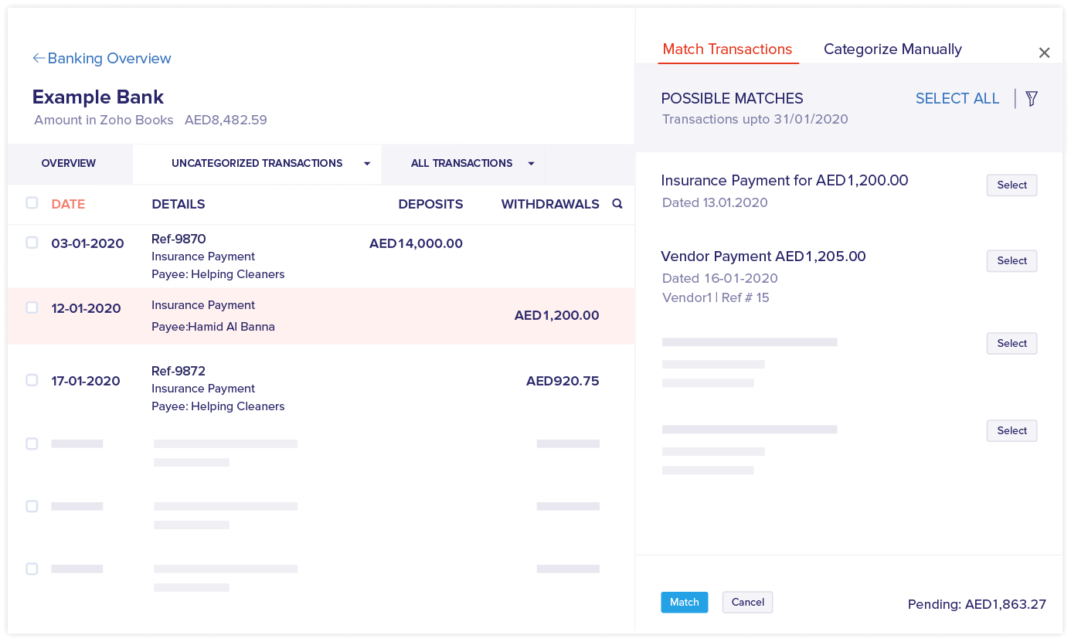Screen dimensions: 1071x642
Task: Click the AED1,200.00 withdrawal amount
Action: click(x=557, y=315)
